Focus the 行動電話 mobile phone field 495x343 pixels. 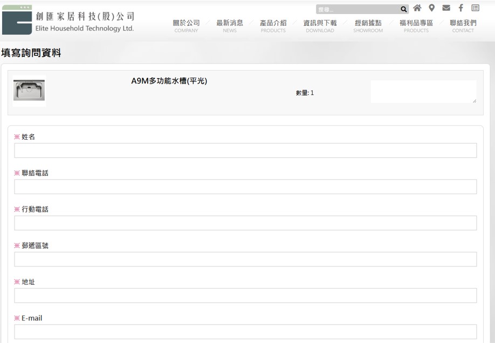(x=245, y=223)
